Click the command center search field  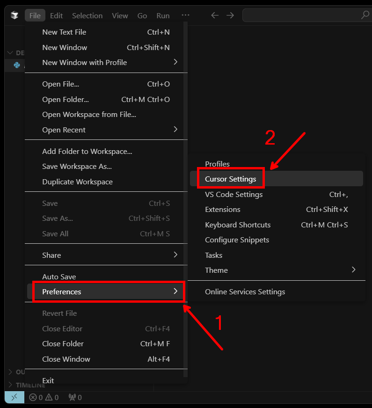click(x=307, y=15)
